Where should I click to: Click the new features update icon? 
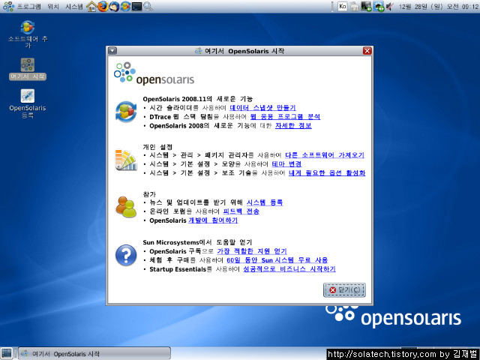point(126,112)
